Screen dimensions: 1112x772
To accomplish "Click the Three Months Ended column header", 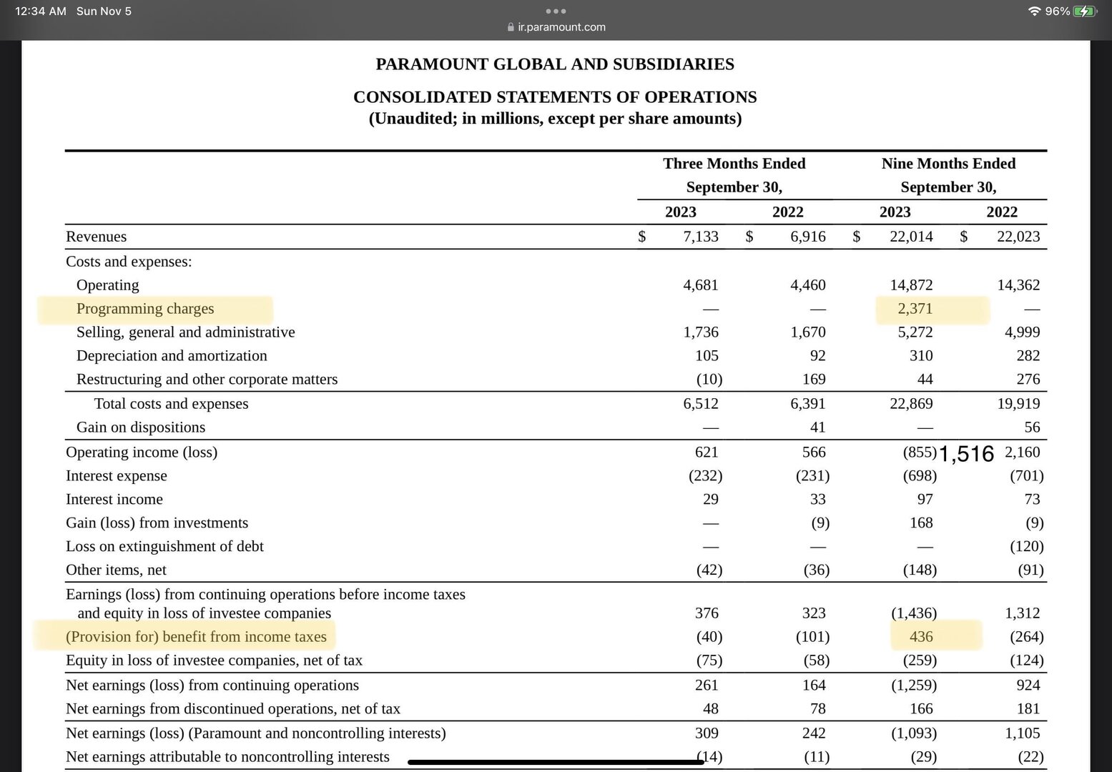I will click(734, 164).
